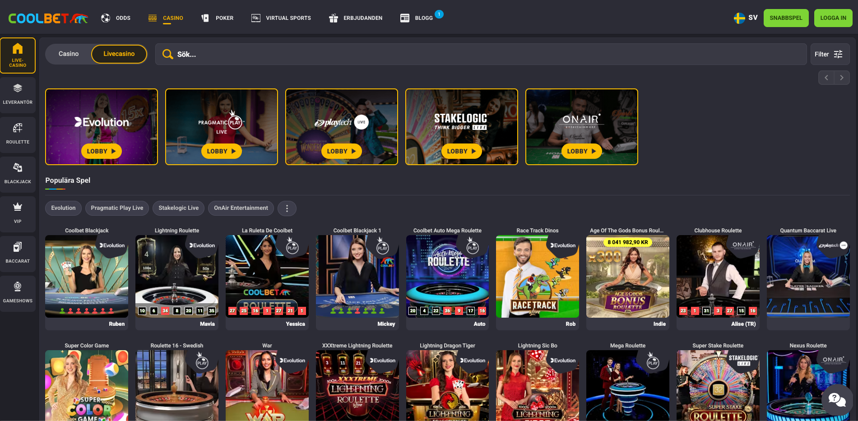Open Pragmatic Play Live lobby
This screenshot has height=421, width=858.
(222, 151)
